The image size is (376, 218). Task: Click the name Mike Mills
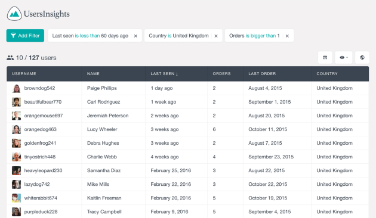[x=98, y=184]
